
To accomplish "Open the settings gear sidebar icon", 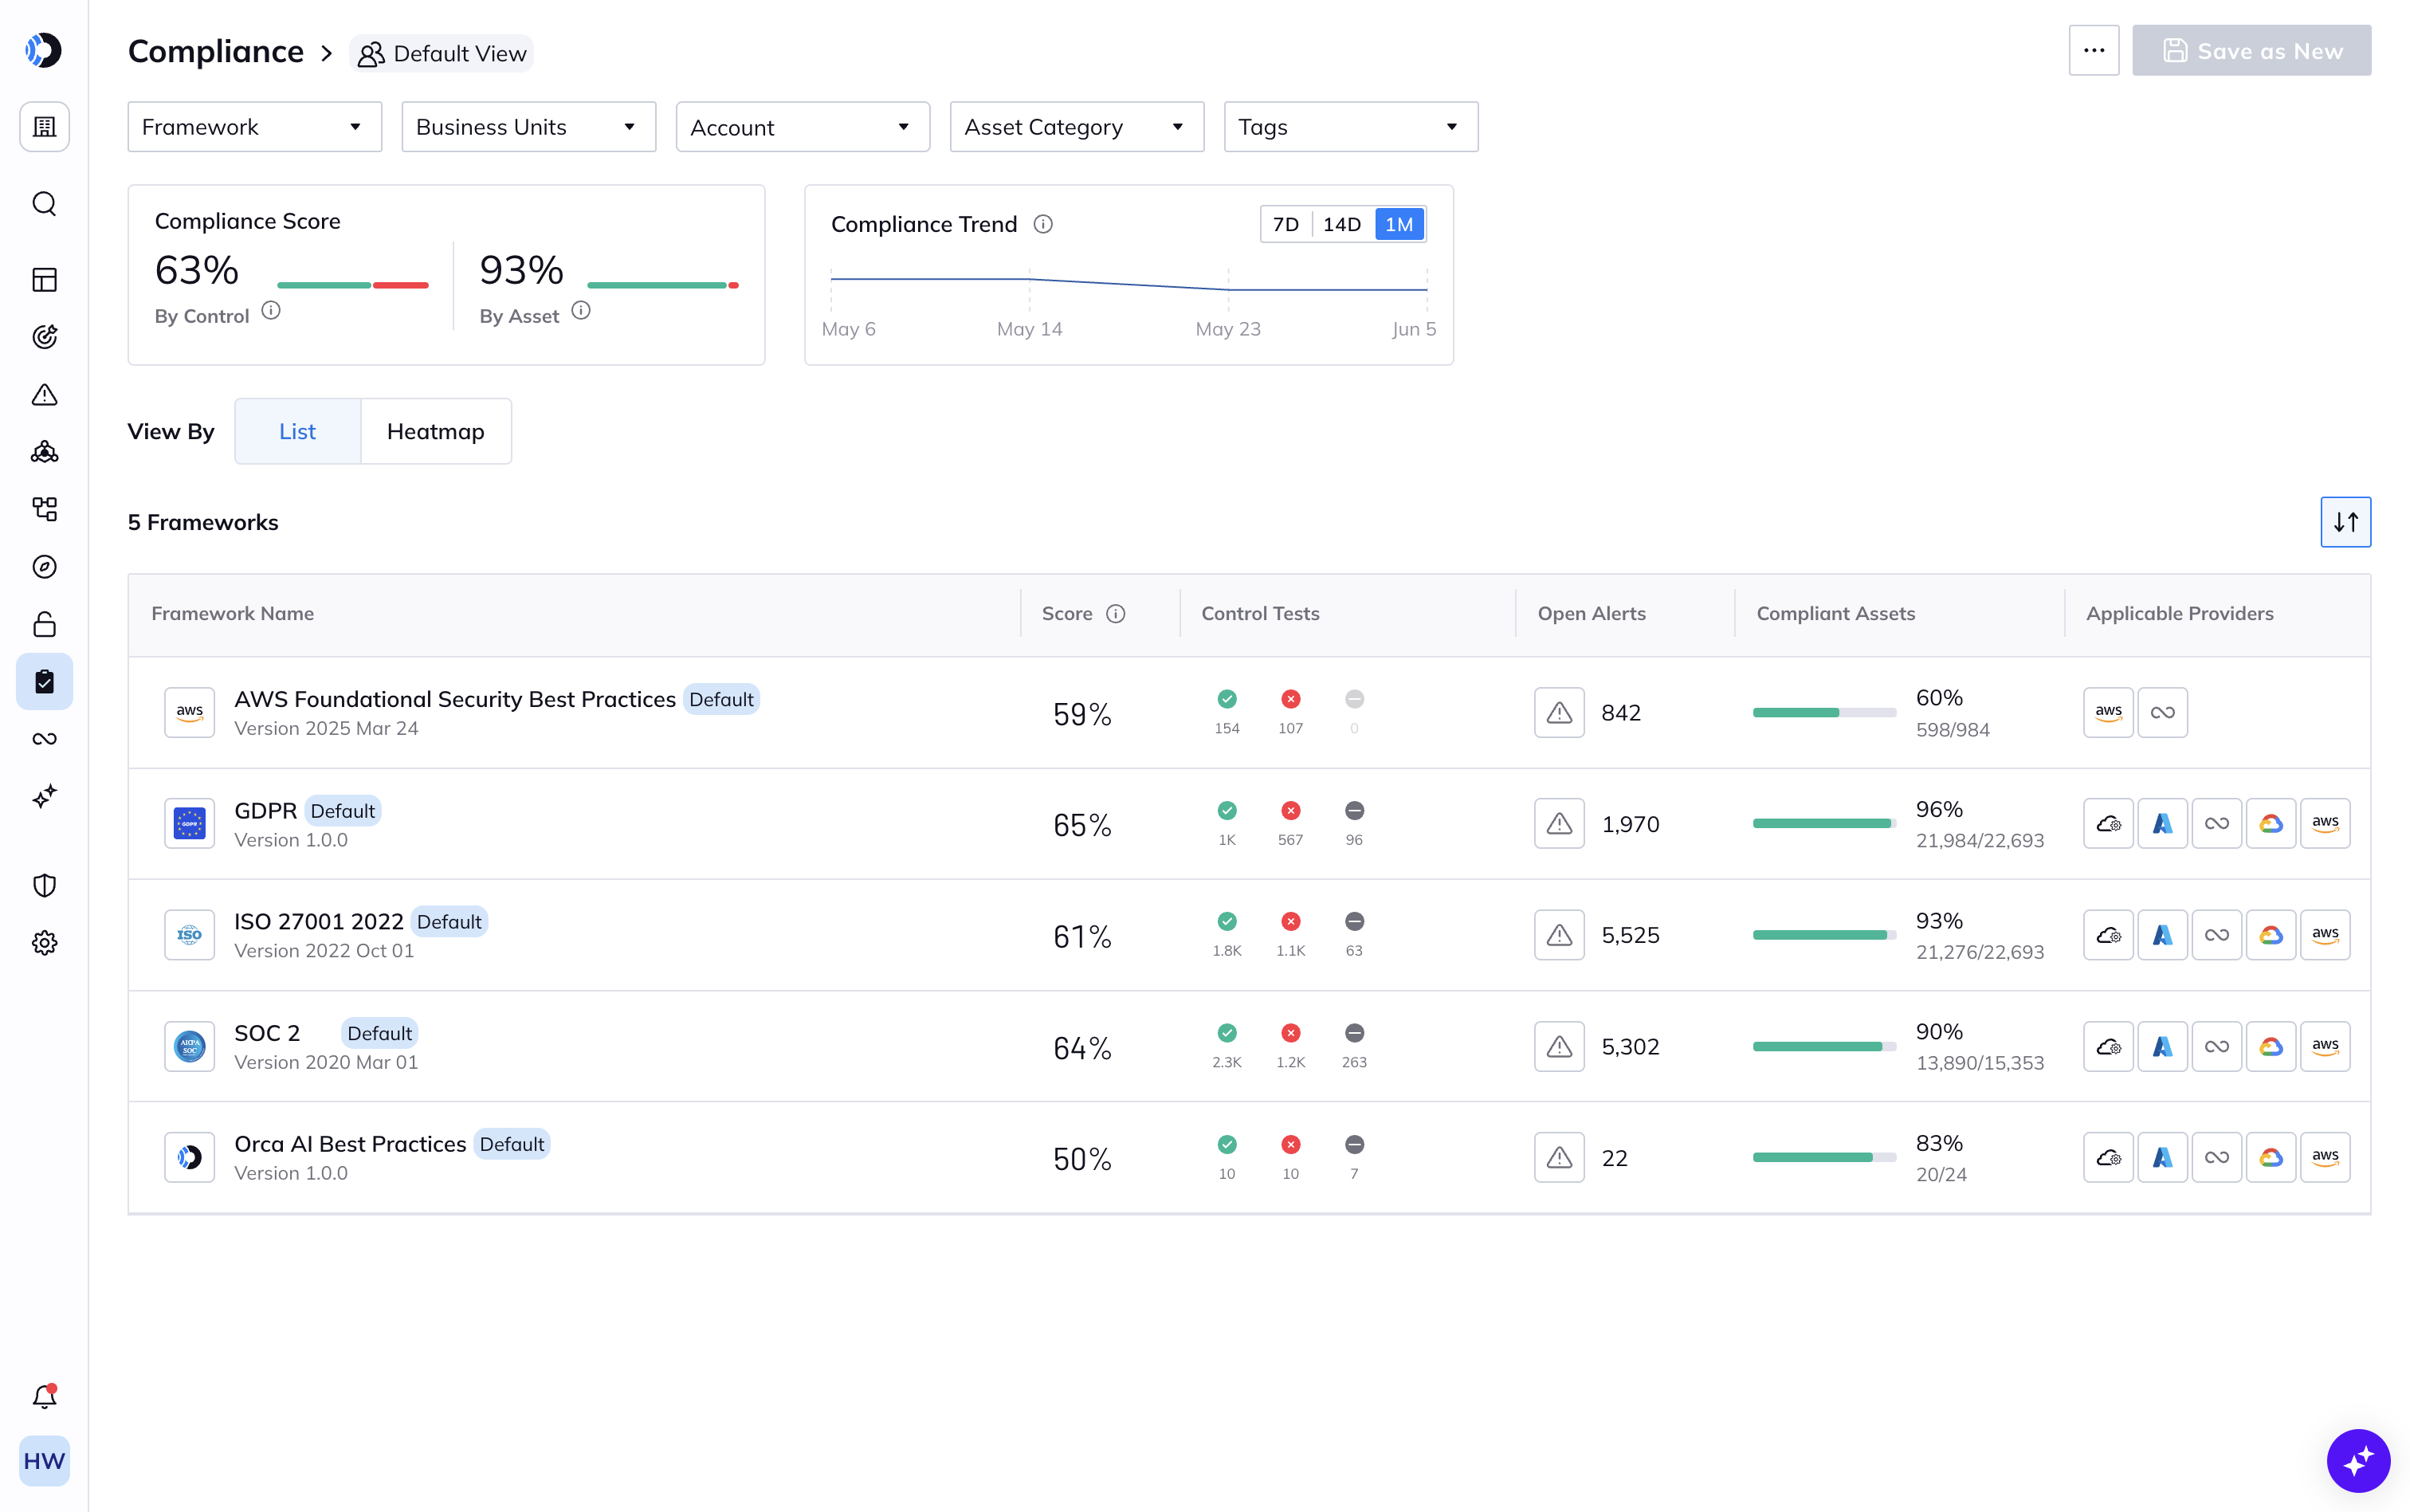I will pos(44,943).
